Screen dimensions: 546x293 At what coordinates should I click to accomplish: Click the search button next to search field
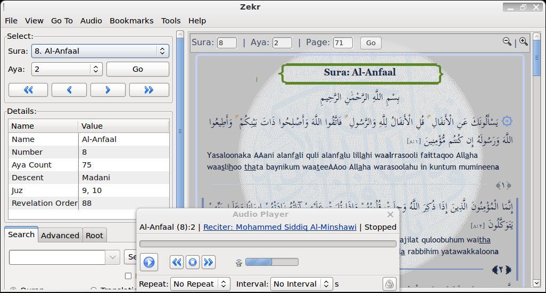(x=130, y=257)
